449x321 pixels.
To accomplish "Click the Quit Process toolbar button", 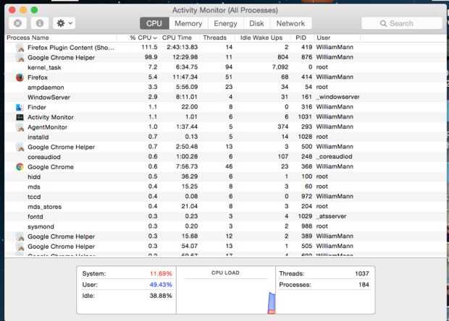I will pyautogui.click(x=18, y=23).
